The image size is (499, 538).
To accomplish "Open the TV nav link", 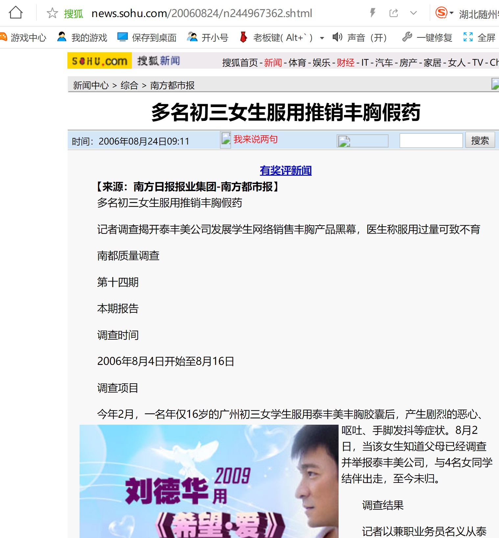I will coord(478,62).
